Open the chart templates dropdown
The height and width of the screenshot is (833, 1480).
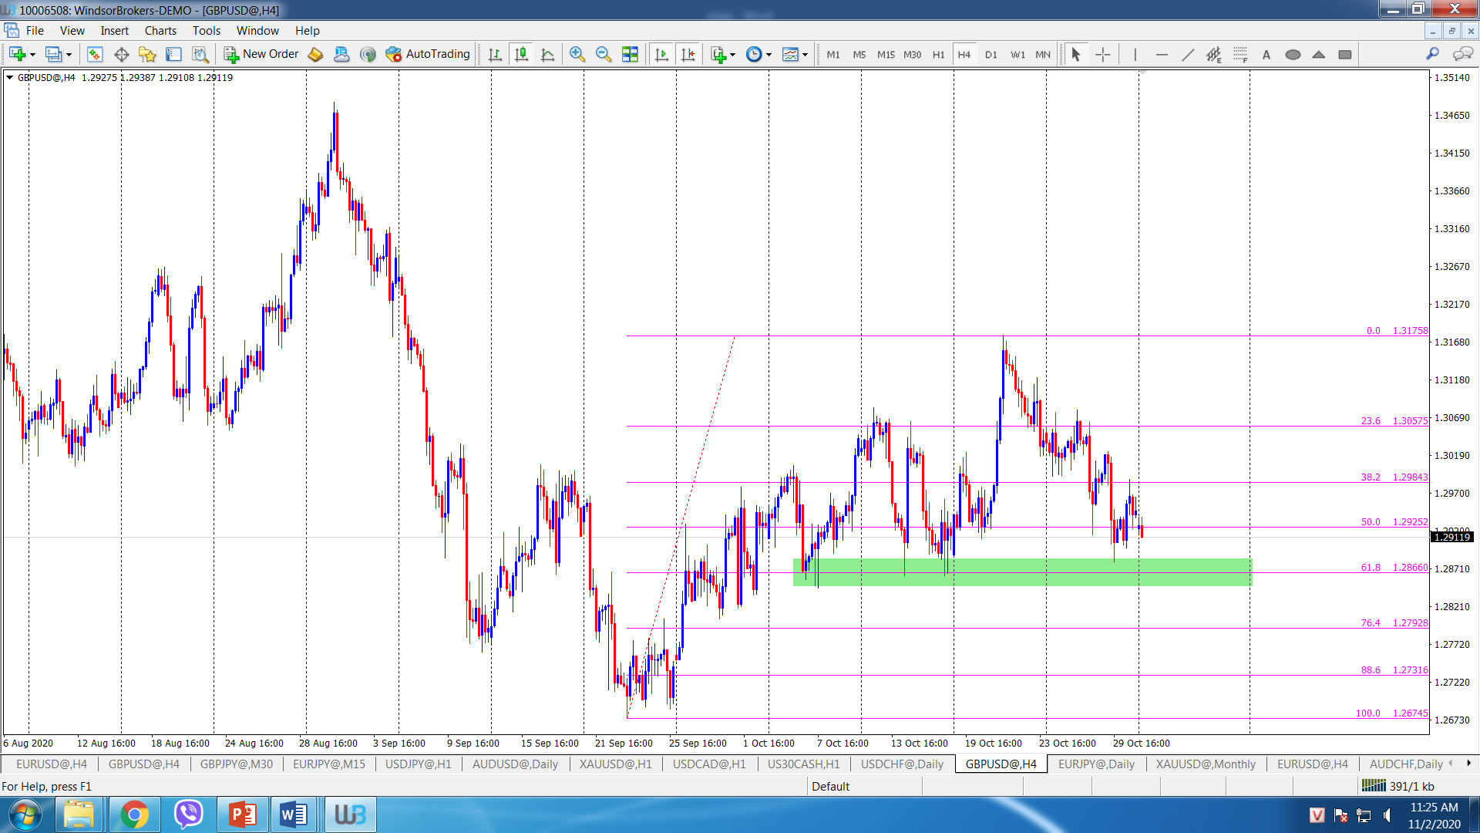(x=795, y=54)
